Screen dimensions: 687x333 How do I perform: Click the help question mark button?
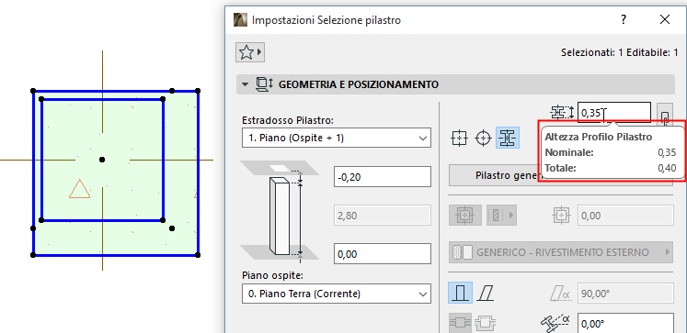623,19
